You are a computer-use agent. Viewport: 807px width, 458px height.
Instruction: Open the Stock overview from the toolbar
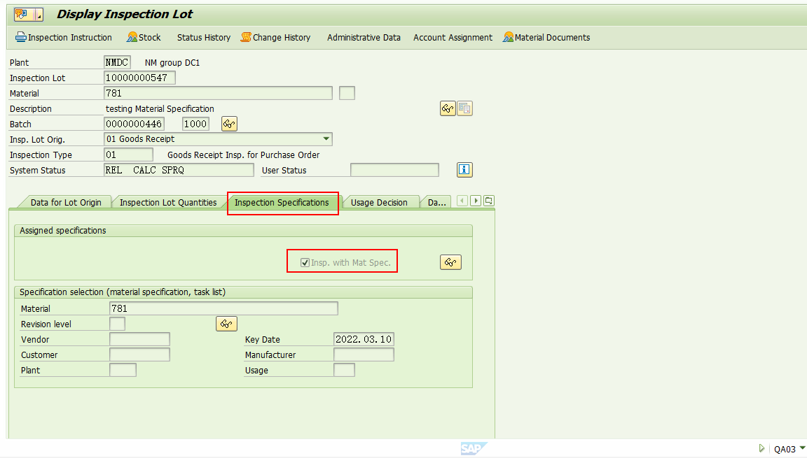[x=144, y=38]
